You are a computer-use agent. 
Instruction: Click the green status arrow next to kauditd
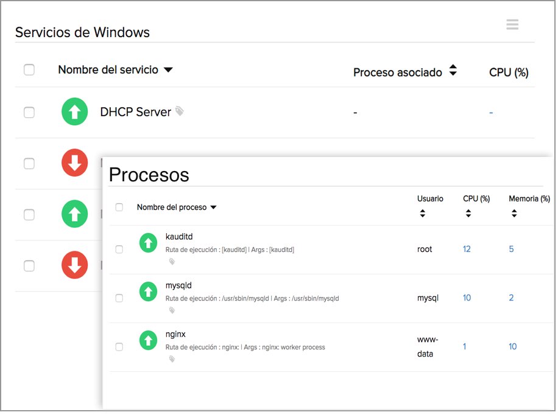[148, 243]
